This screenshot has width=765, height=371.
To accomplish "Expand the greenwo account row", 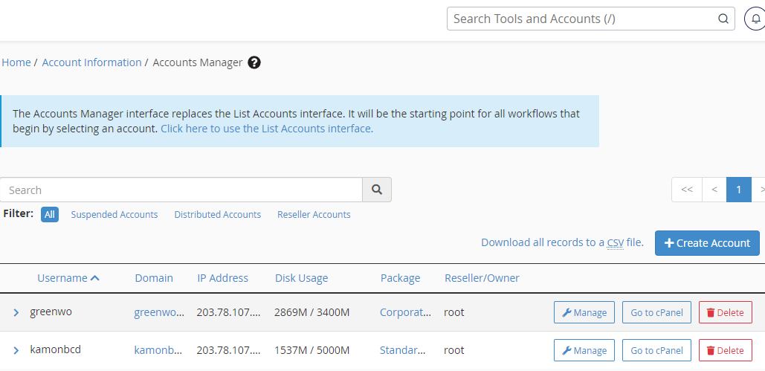I will coord(16,312).
